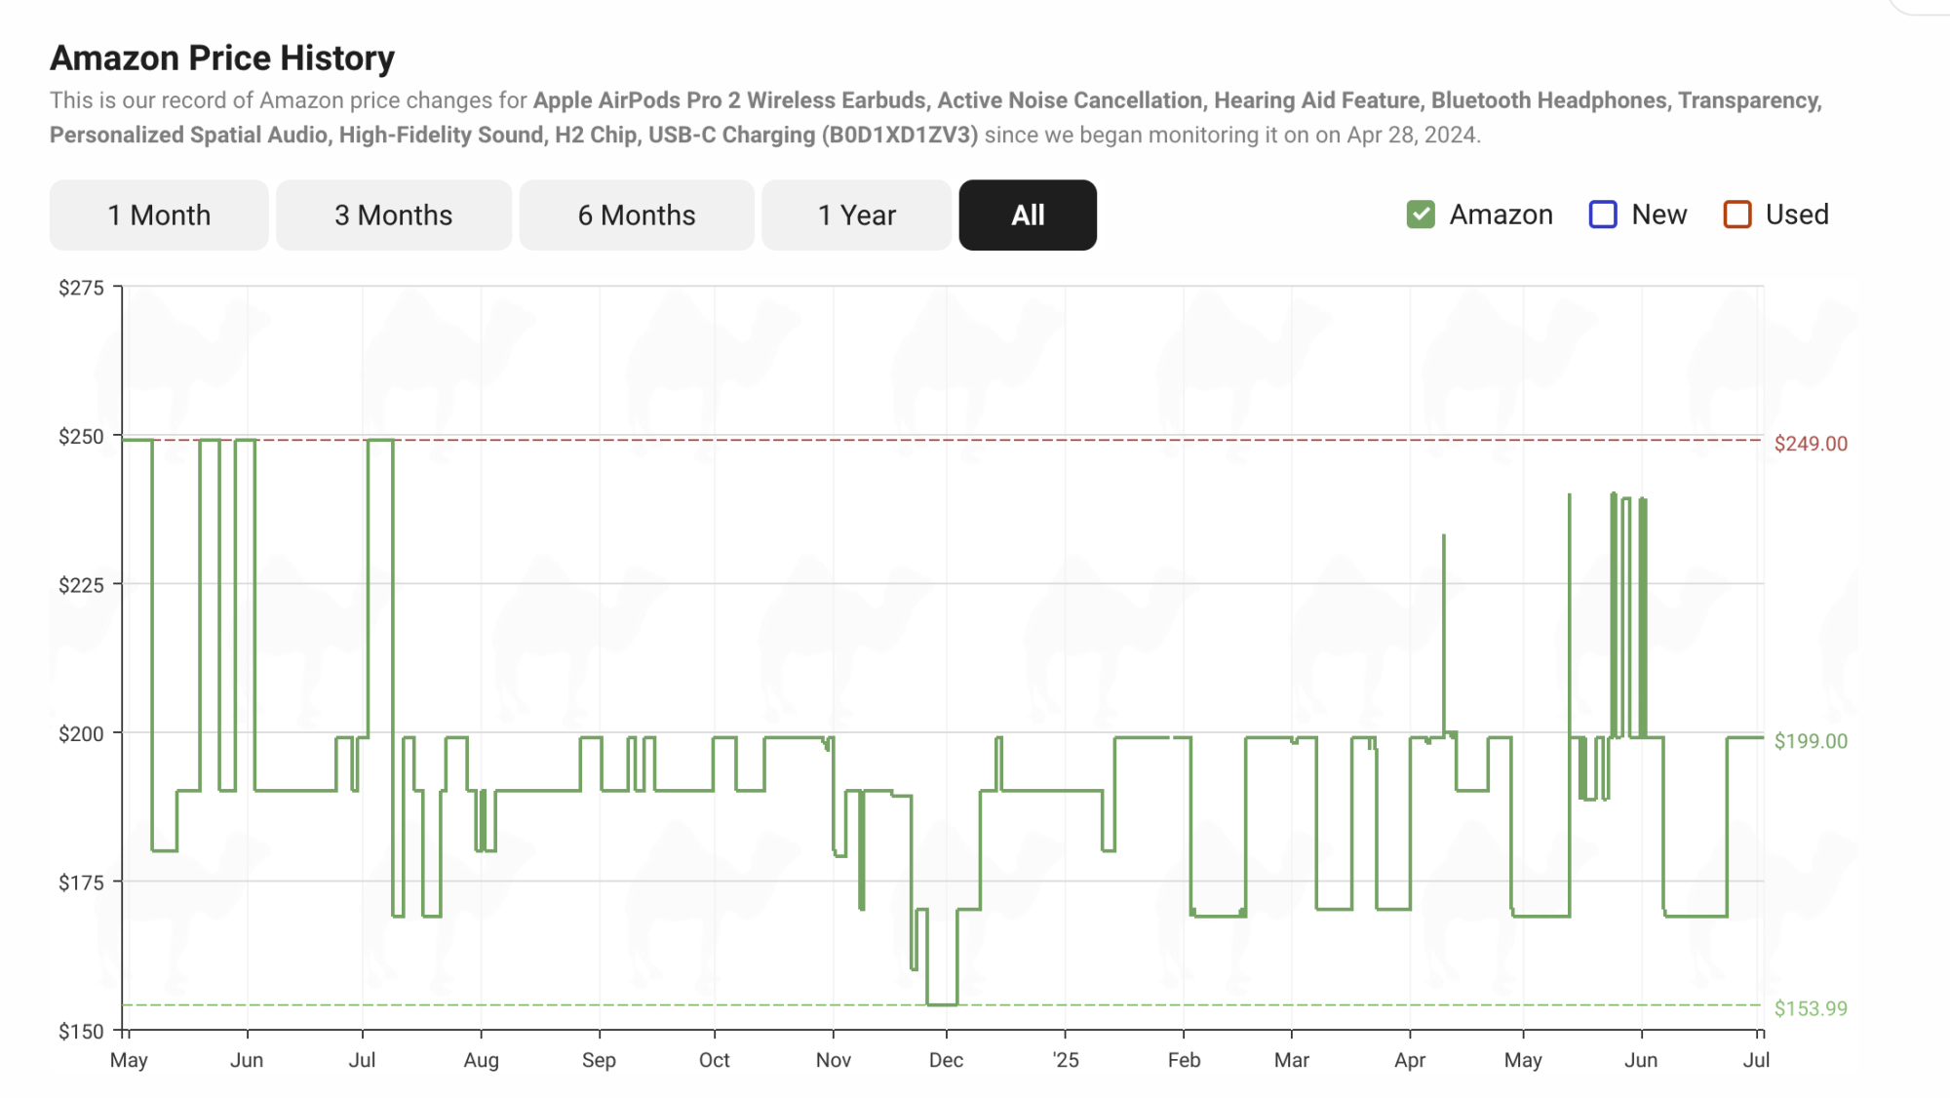The image size is (1950, 1098).
Task: Click the $199.00 current price label
Action: (x=1811, y=741)
